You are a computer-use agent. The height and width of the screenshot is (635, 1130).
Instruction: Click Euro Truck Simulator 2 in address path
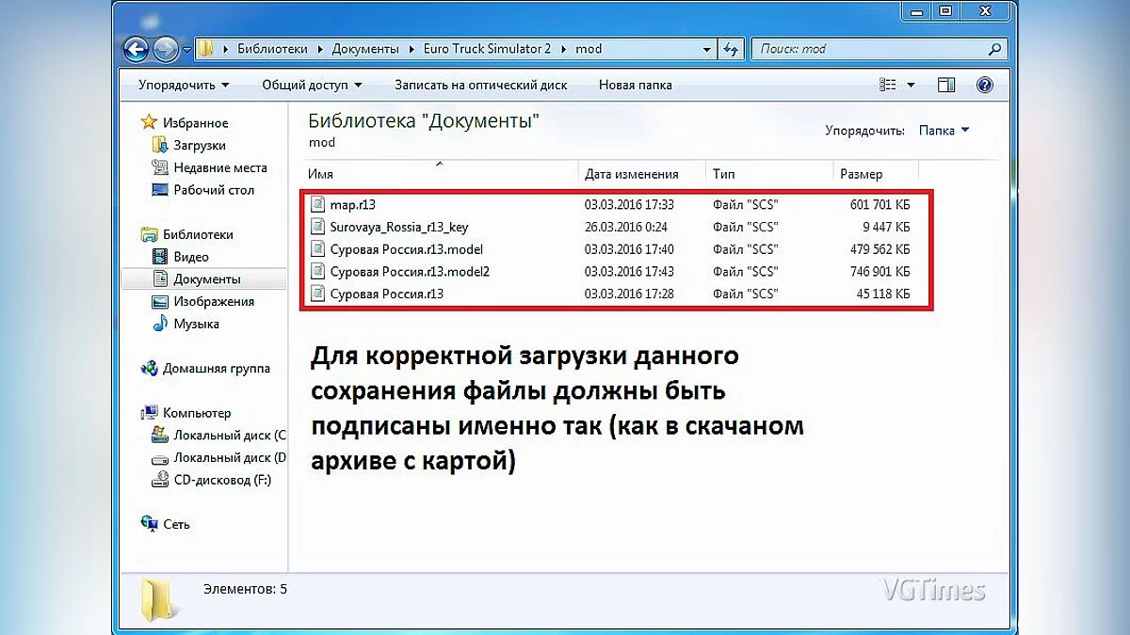pyautogui.click(x=487, y=49)
